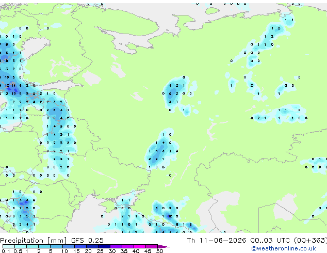The height and width of the screenshot is (253, 327).
Task: Click the '(00+363)' forecast offset text
Action: 310,241
